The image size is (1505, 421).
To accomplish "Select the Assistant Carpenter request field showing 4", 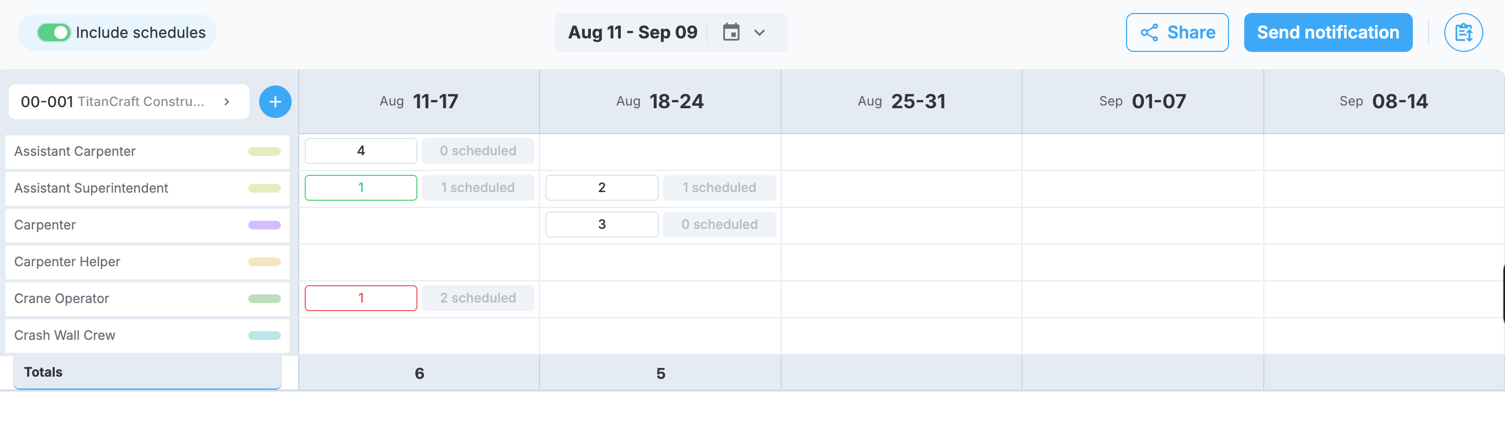I will coord(361,151).
